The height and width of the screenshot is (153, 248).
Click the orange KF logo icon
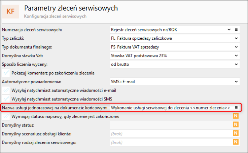pos(12,11)
